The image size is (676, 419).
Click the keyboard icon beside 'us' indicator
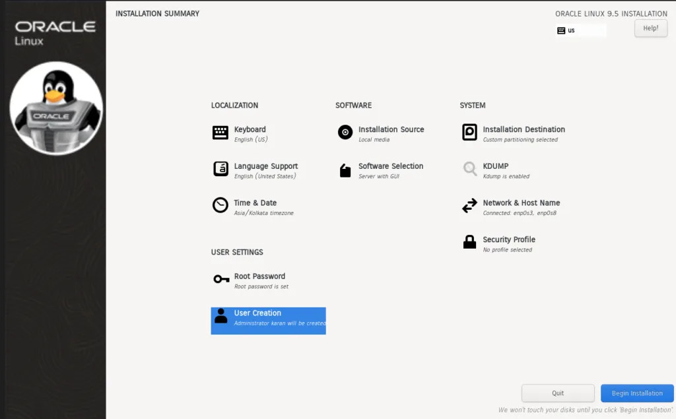pos(561,30)
